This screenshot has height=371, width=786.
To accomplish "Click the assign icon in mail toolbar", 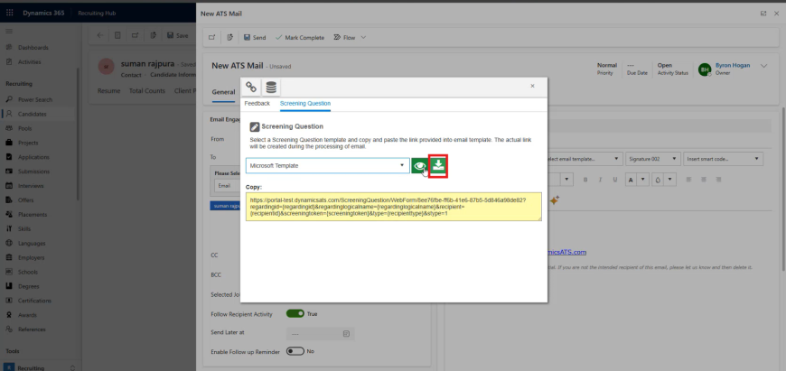I will (x=230, y=38).
